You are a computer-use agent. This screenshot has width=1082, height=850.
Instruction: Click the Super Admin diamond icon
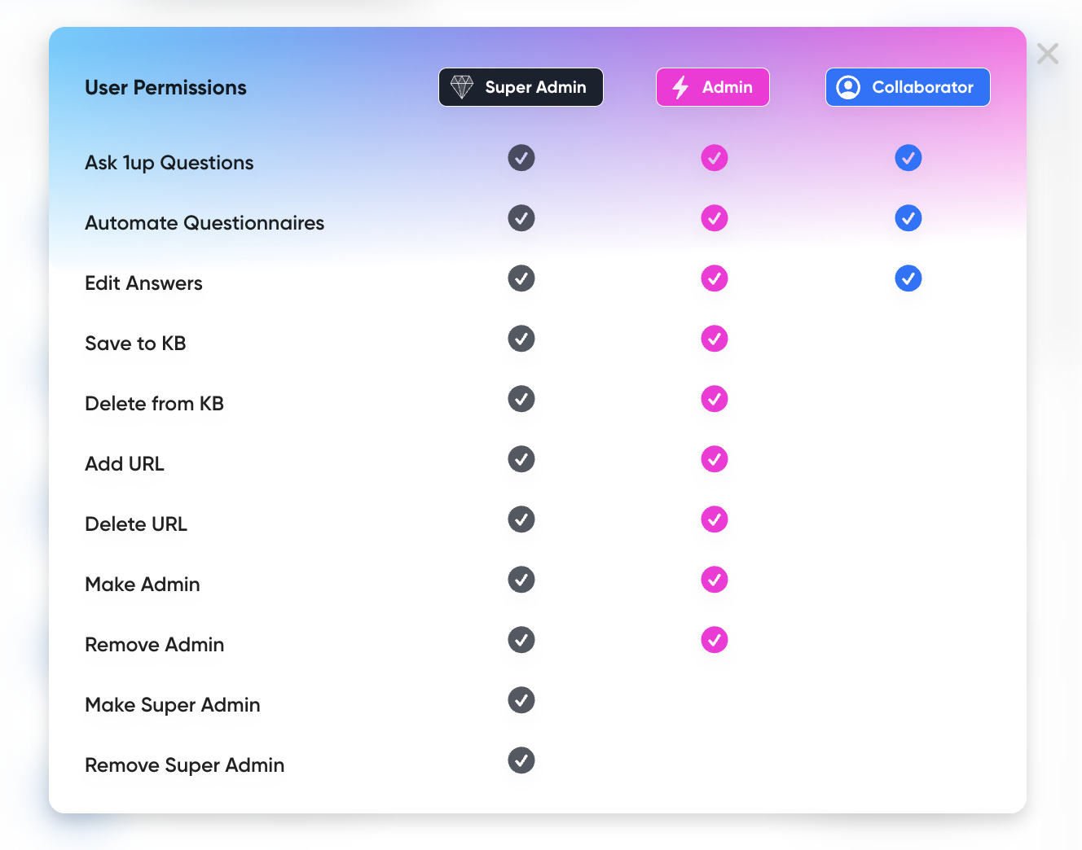(x=462, y=87)
